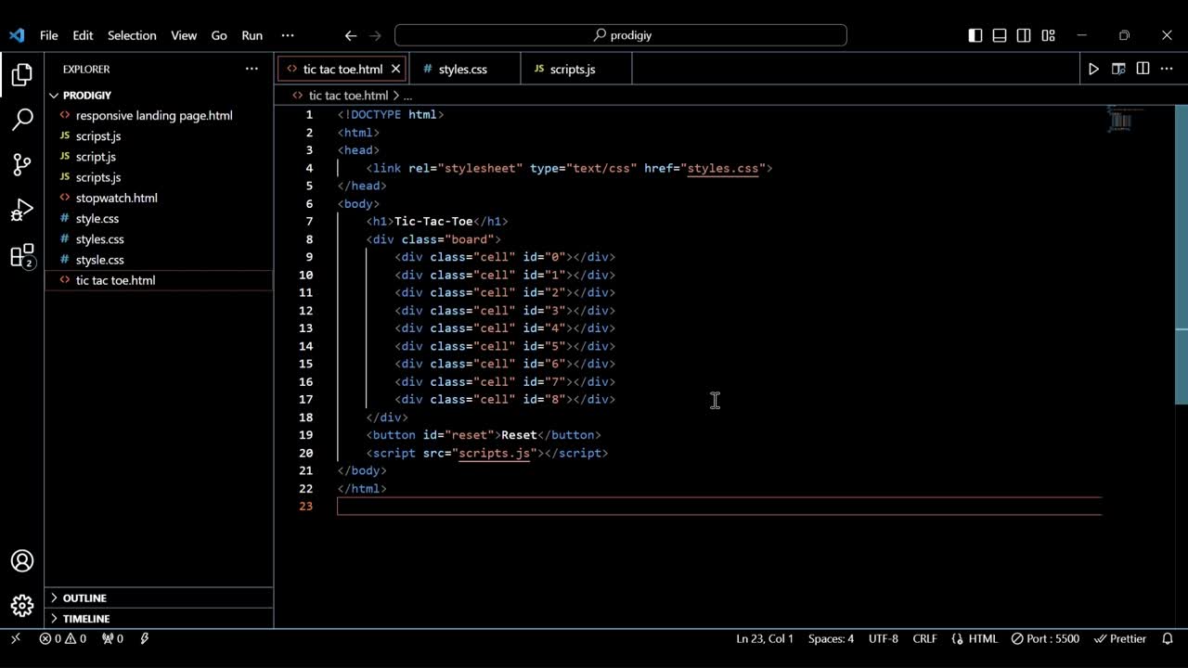Select tic tac toe.html in the Explorer
Image resolution: width=1188 pixels, height=668 pixels.
click(159, 280)
